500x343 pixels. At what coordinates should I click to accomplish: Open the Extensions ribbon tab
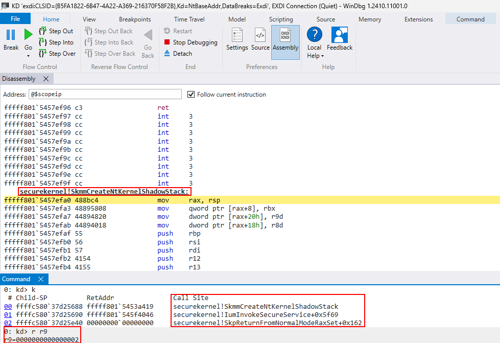coord(419,19)
